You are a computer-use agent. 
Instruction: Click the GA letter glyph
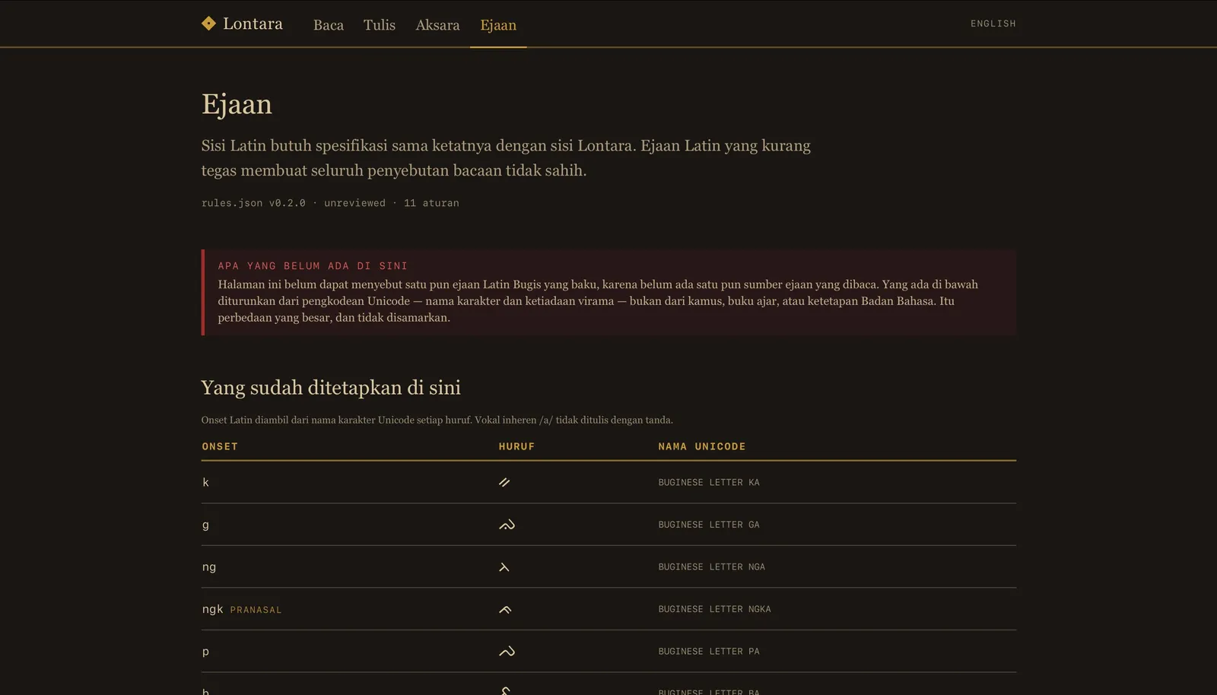pos(507,525)
